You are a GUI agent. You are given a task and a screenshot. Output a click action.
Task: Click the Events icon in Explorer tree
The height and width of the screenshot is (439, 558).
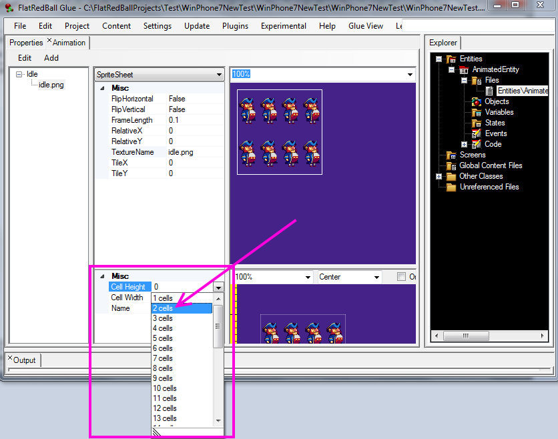pos(476,133)
